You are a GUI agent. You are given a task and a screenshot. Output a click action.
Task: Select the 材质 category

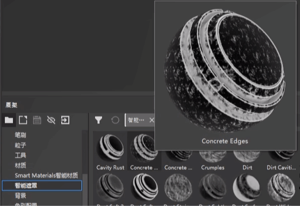tap(20, 165)
